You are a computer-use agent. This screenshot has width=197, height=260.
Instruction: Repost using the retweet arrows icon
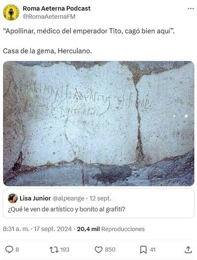pos(54,250)
